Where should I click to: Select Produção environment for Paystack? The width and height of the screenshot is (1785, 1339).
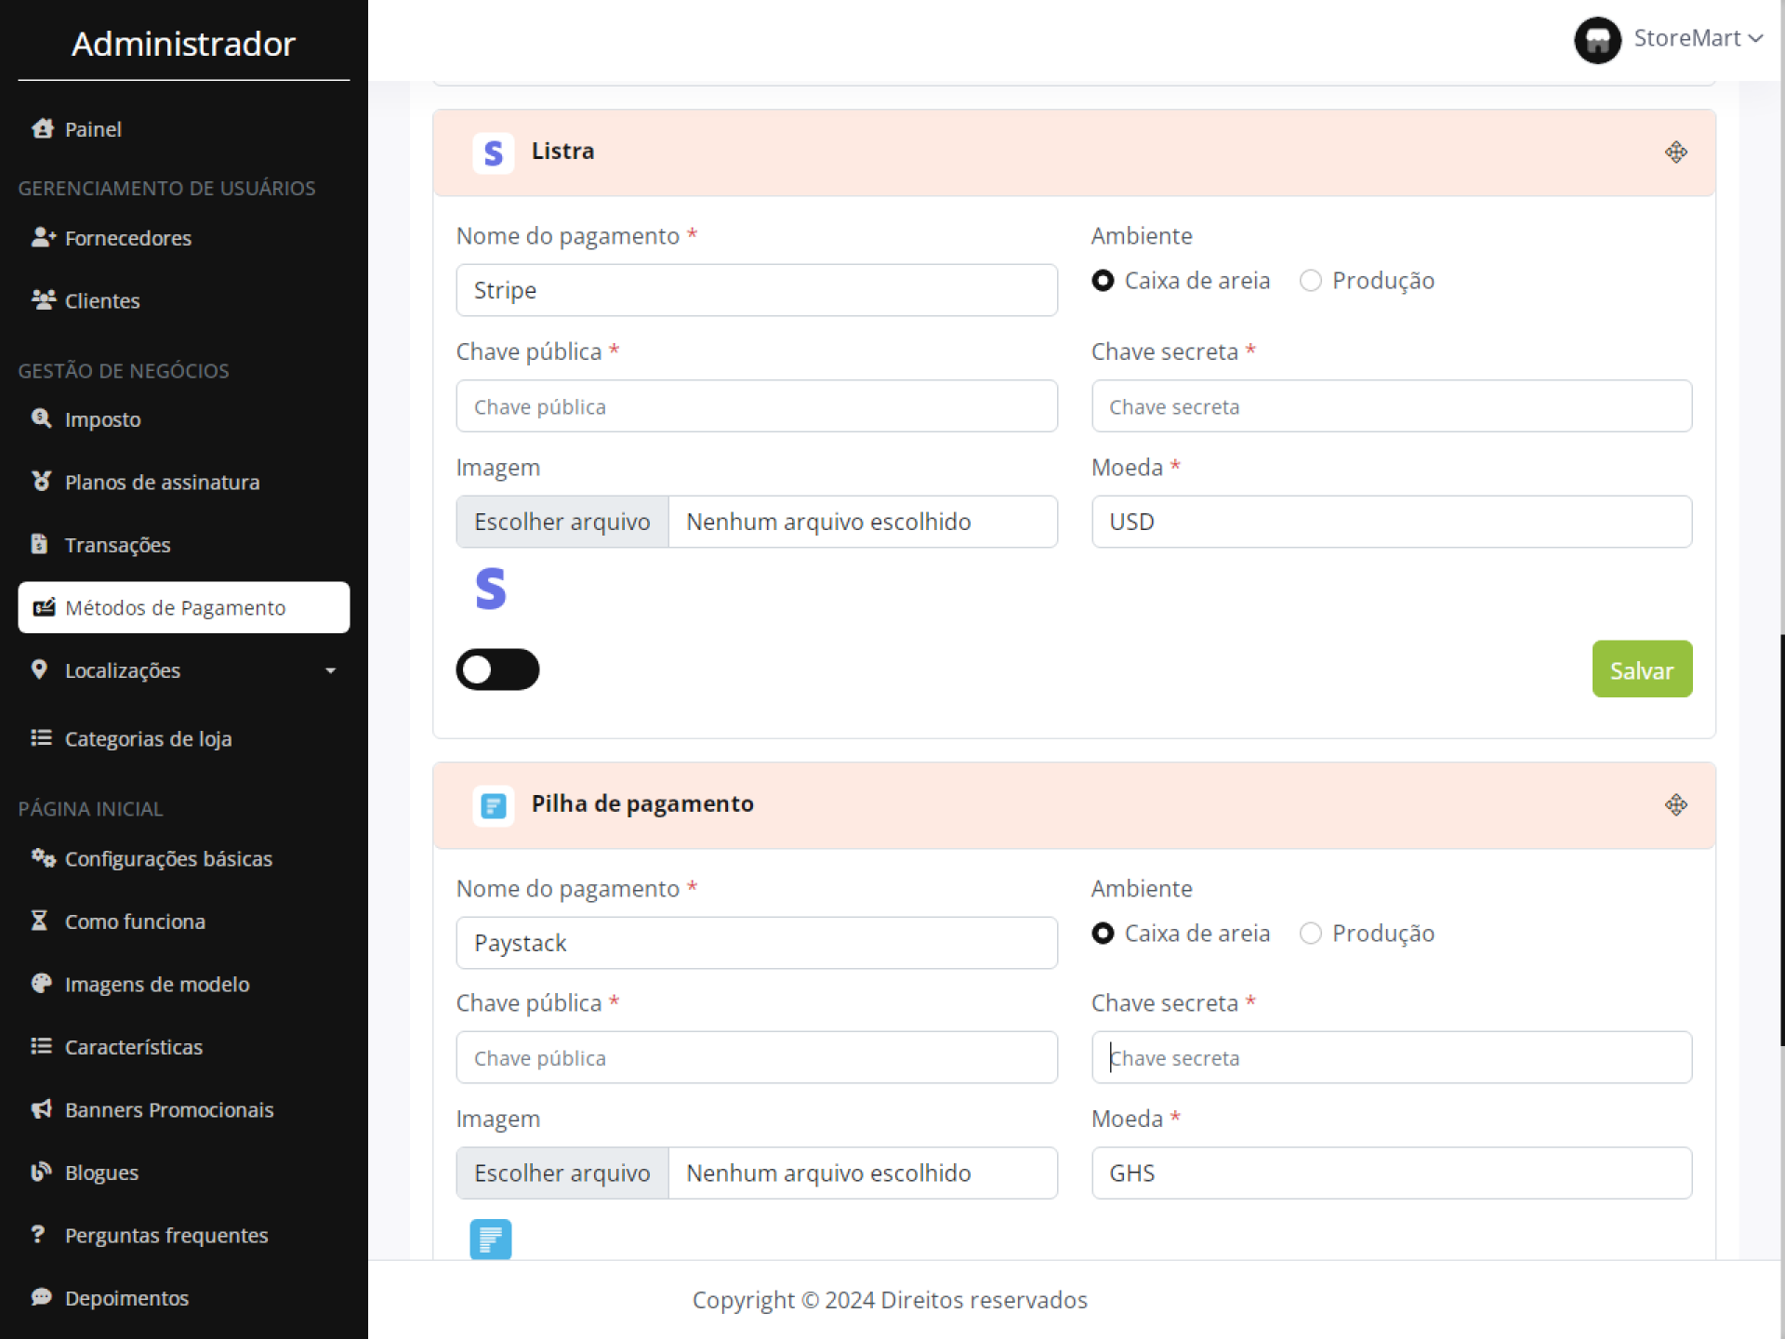pyautogui.click(x=1310, y=933)
